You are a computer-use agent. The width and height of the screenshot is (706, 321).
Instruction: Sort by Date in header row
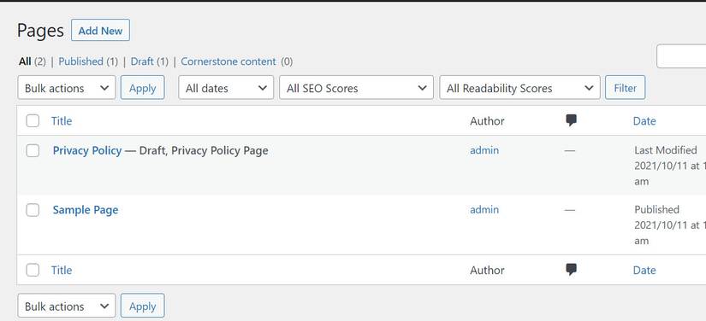coord(644,120)
